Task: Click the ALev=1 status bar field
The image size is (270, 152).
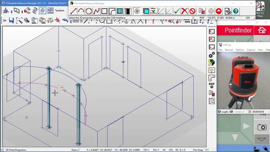Action: [75, 150]
